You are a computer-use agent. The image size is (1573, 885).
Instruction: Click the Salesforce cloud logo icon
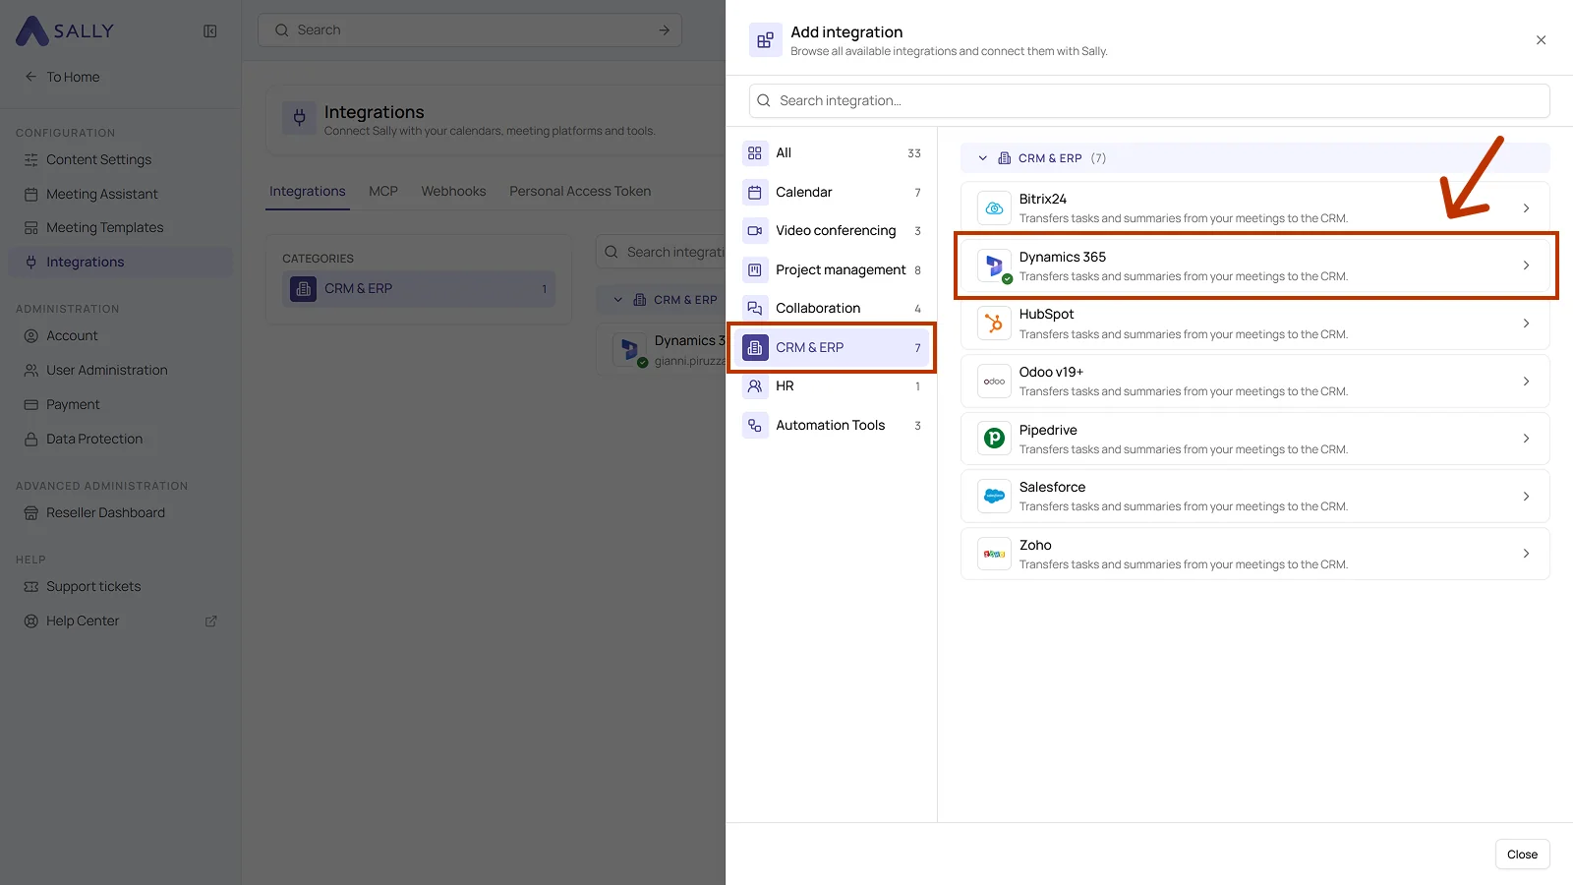(994, 497)
